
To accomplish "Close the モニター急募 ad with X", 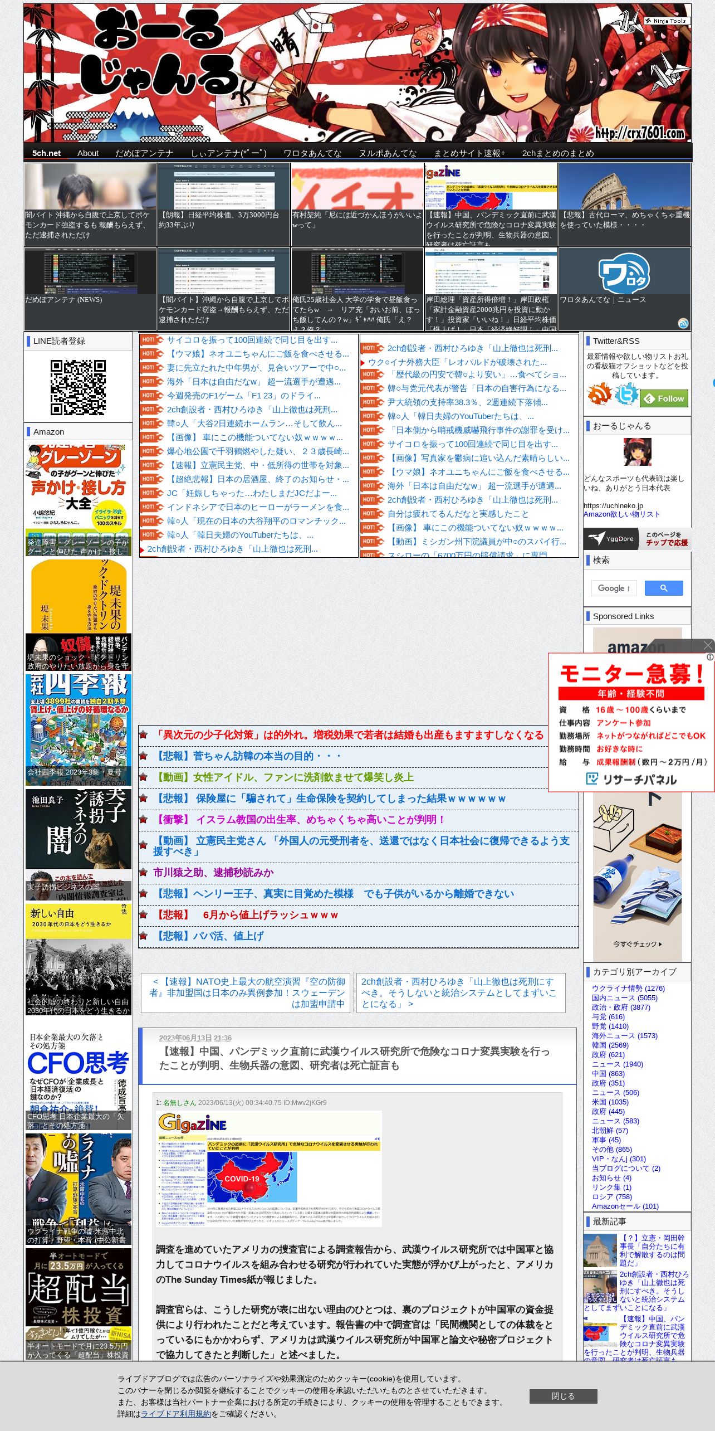I will pos(708,645).
